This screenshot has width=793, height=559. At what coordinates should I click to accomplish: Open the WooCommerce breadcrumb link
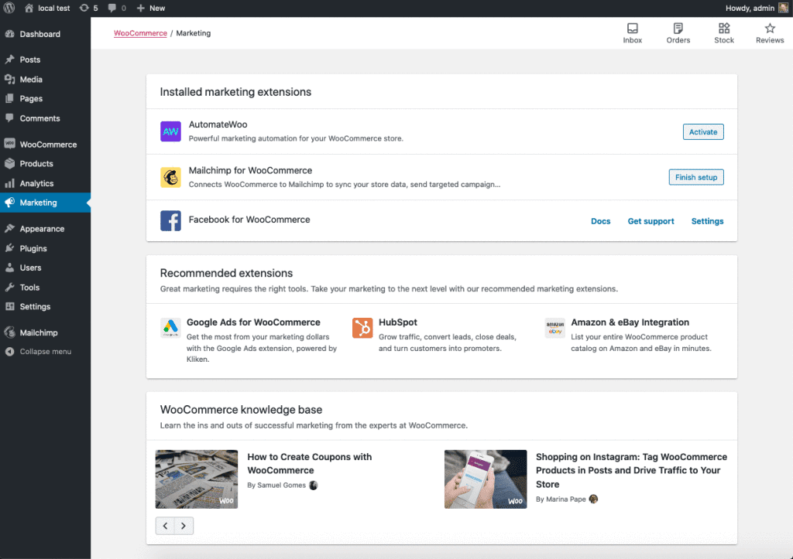pos(140,33)
